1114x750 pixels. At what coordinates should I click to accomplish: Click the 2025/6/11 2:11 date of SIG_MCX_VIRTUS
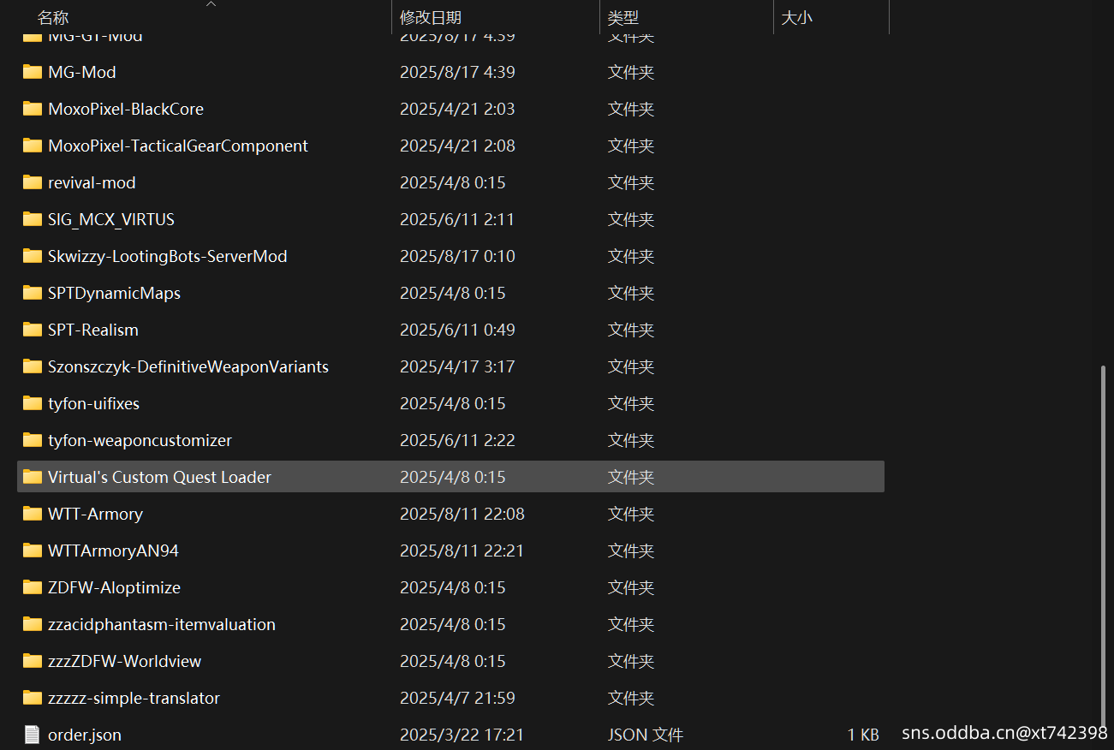457,219
